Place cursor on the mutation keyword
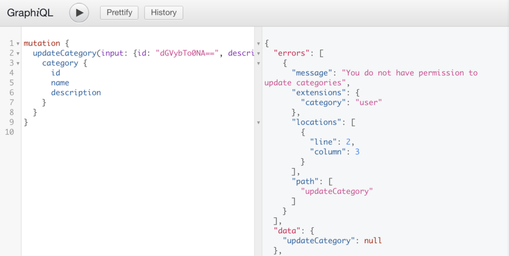Screen dimensions: 509x256 (42, 43)
